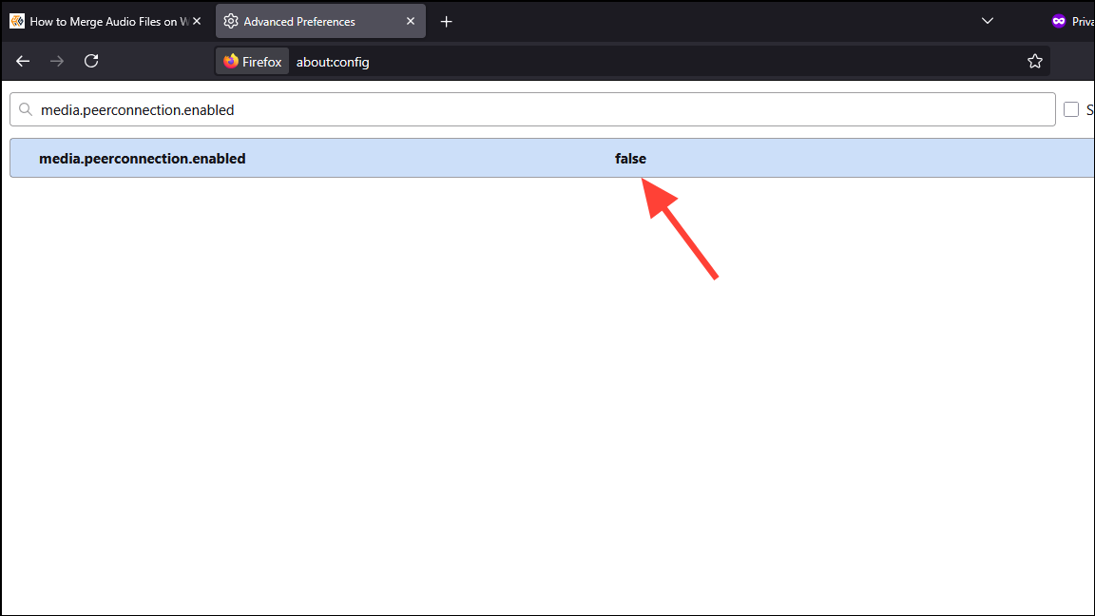
Task: Click the gear icon on the Advanced Preferences tab
Action: tap(230, 21)
